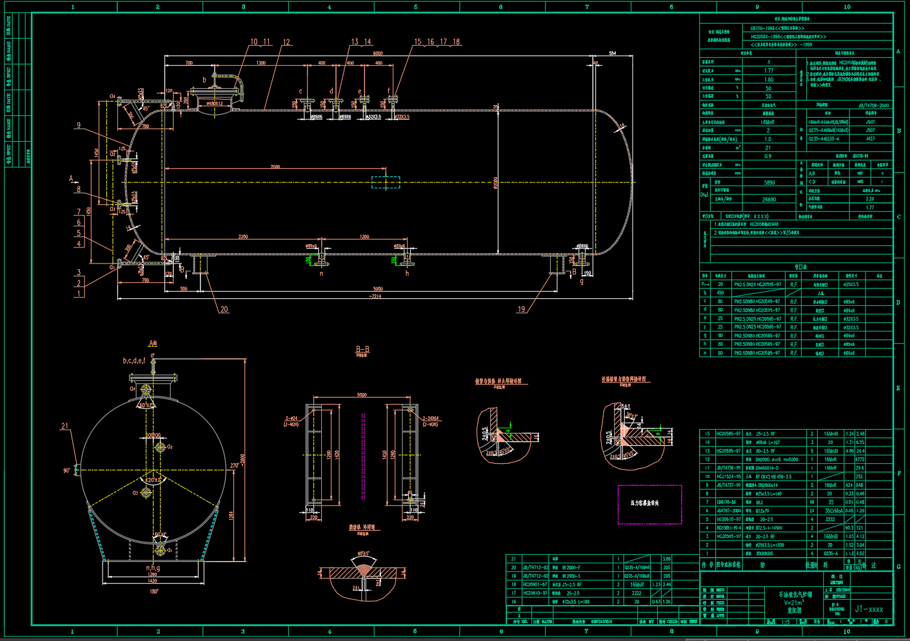Viewport: 910px width, 641px height.
Task: Click part callout number 20
Action: 224,309
